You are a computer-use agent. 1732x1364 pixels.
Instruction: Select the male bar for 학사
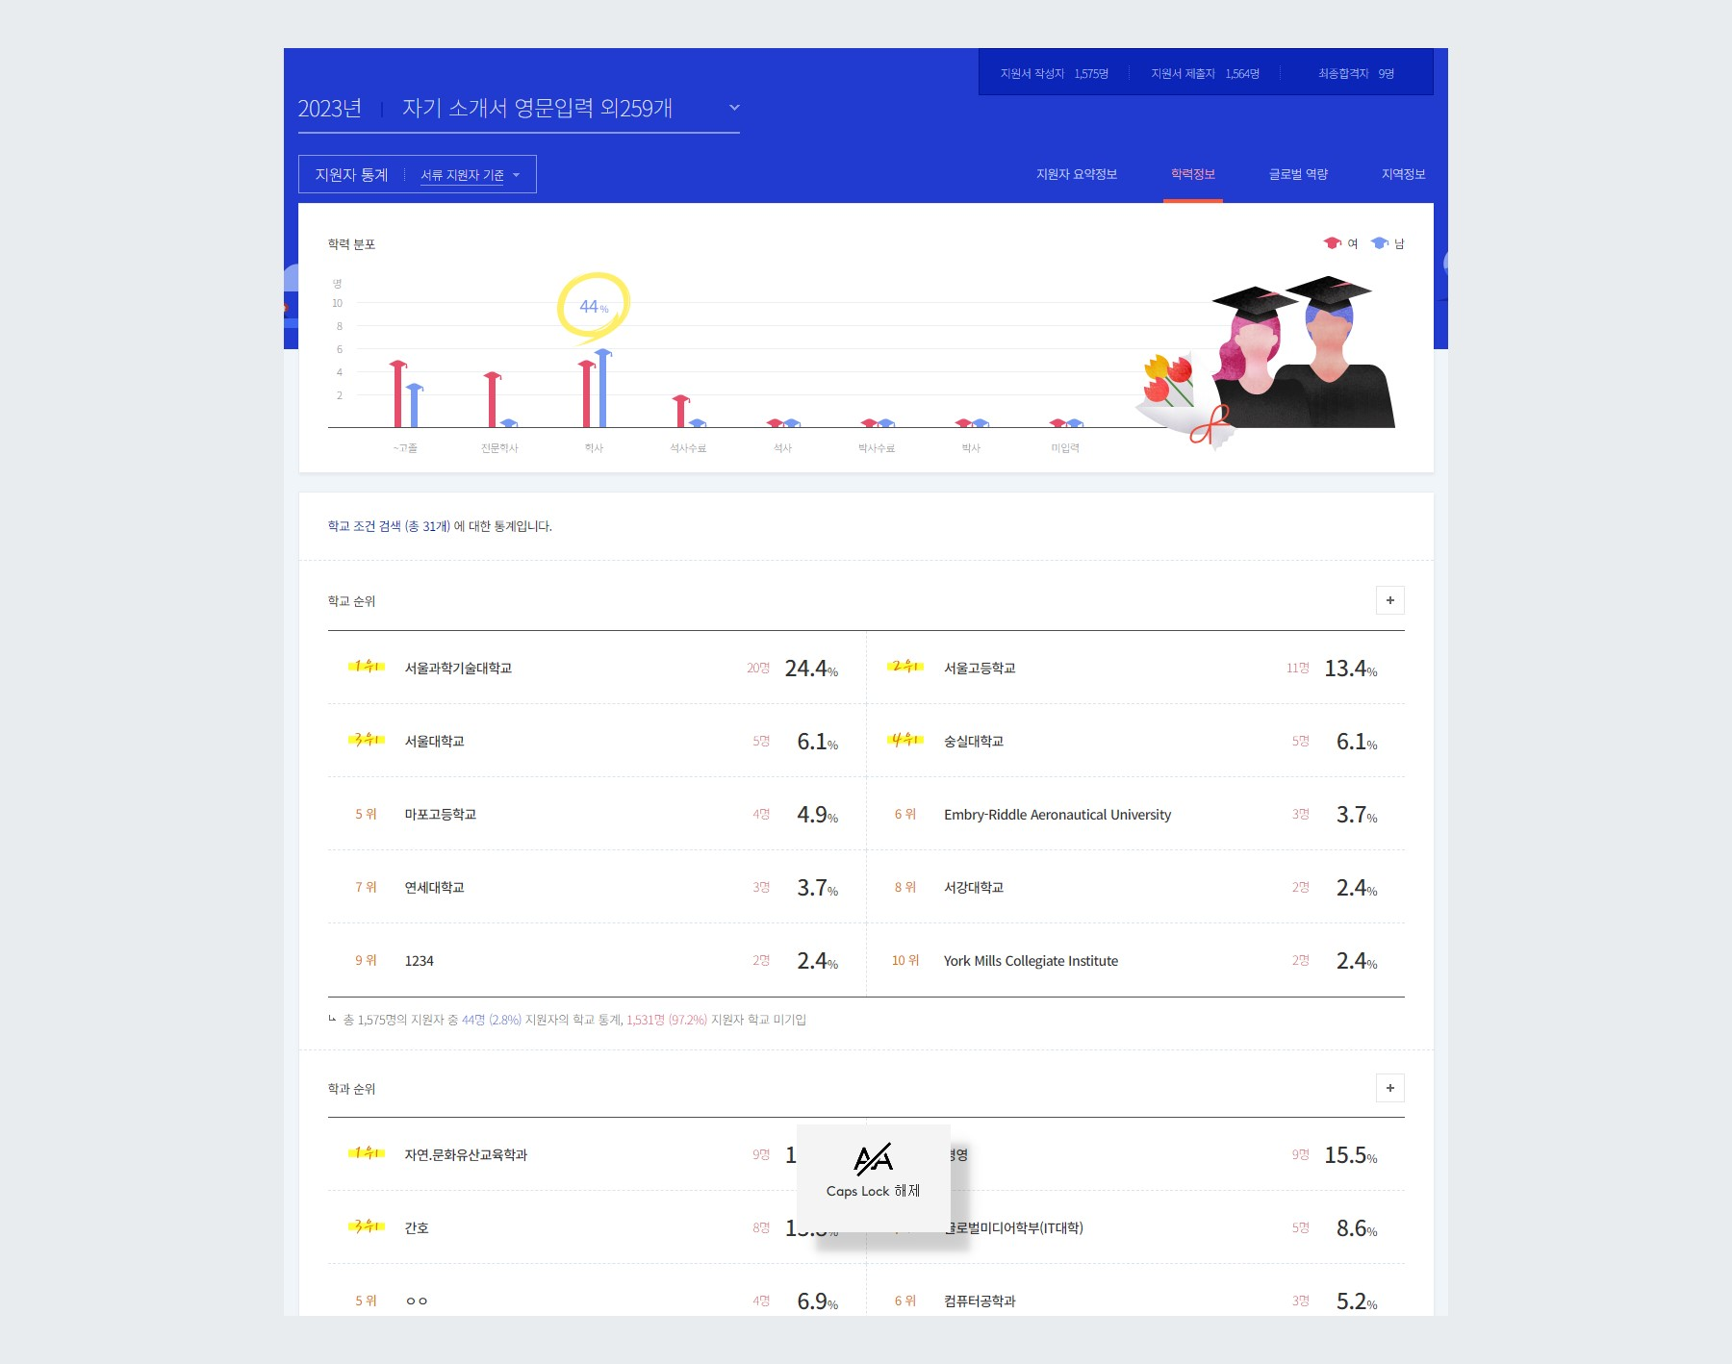(x=603, y=389)
